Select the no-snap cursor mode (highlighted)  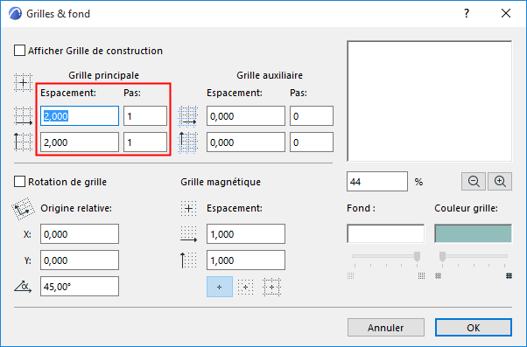[x=220, y=287]
